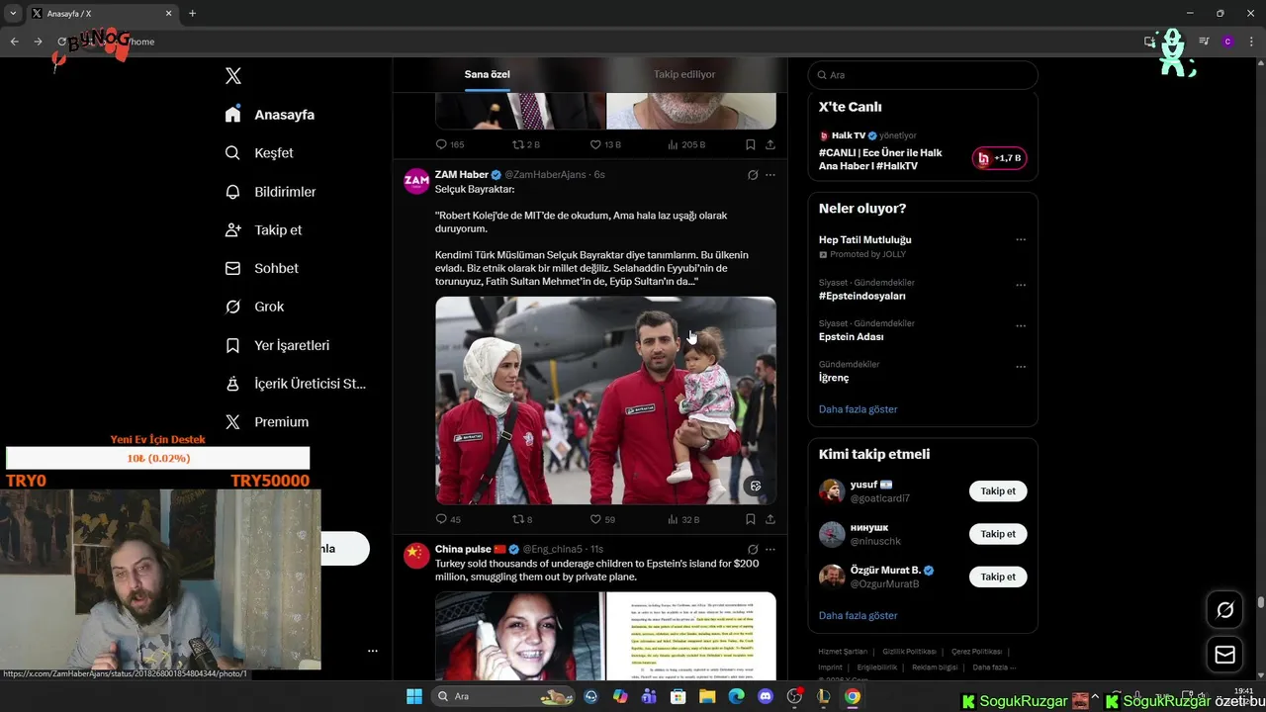
Task: Open options for Hep Tatil Mutluluğu trend
Action: tap(1021, 240)
